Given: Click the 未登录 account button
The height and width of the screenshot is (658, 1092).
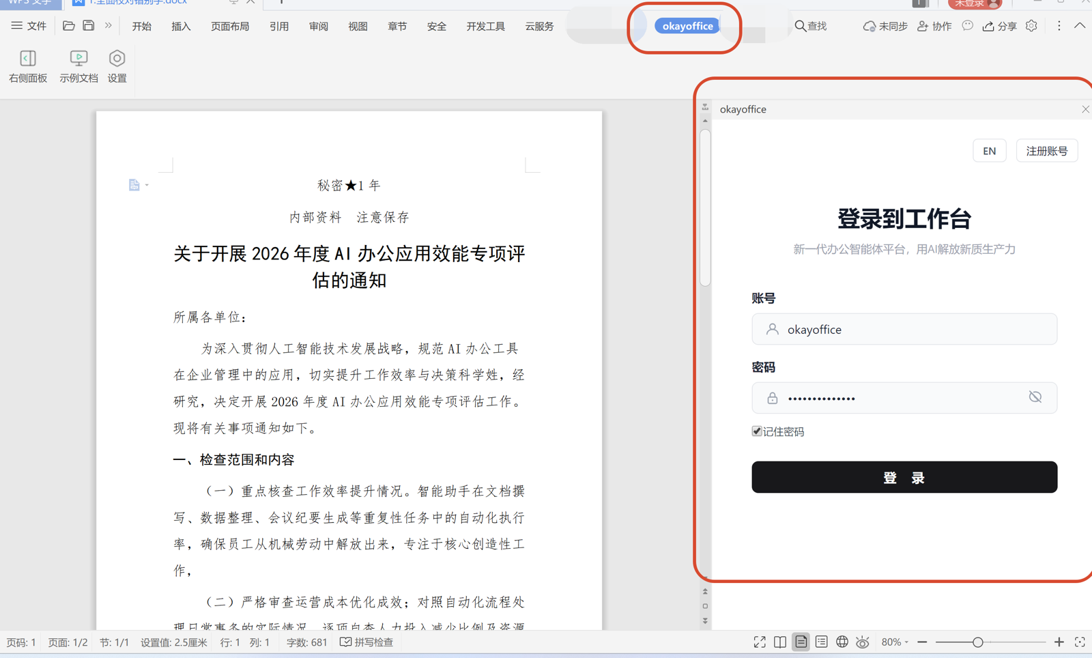Looking at the screenshot, I should click(975, 3).
